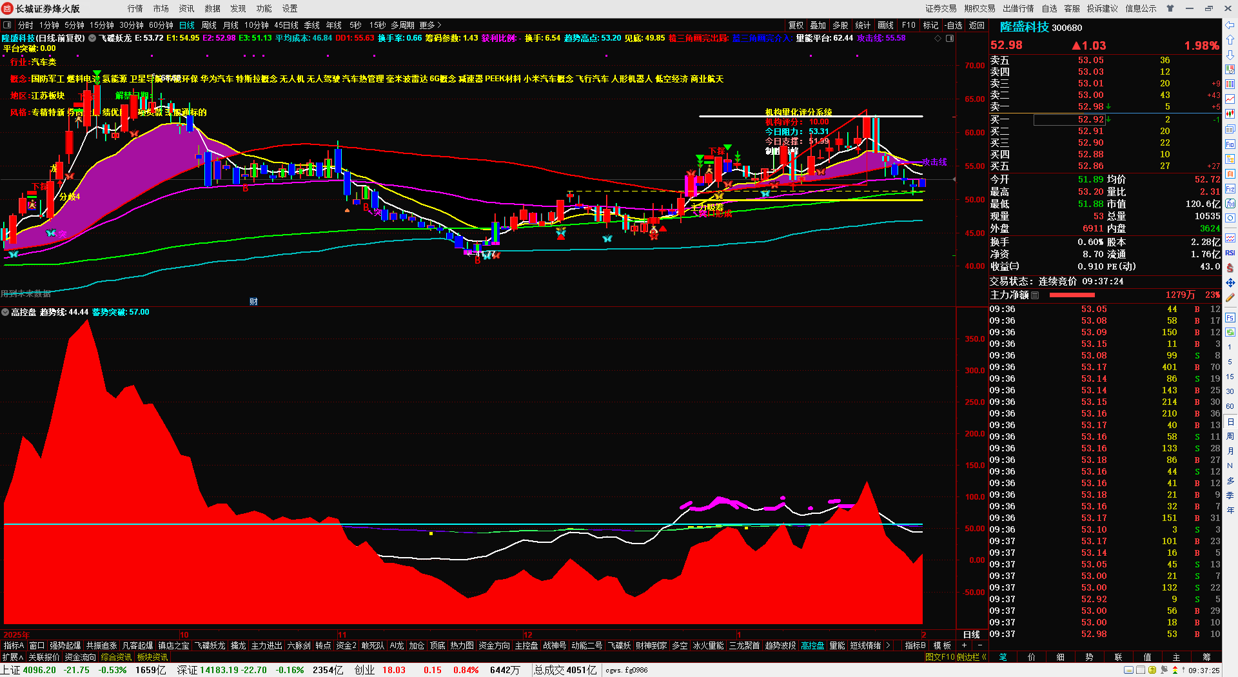Select the 飞碟妖龙 indicator tab
This screenshot has height=677, width=1238.
(x=210, y=645)
